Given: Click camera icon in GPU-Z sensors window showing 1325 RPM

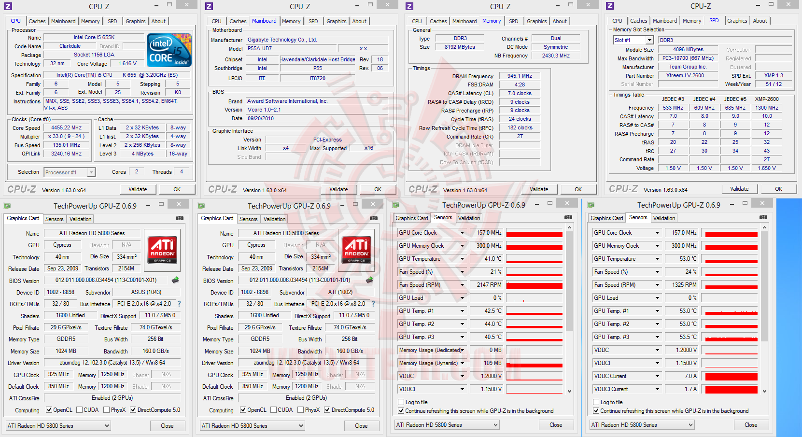Looking at the screenshot, I should 763,217.
